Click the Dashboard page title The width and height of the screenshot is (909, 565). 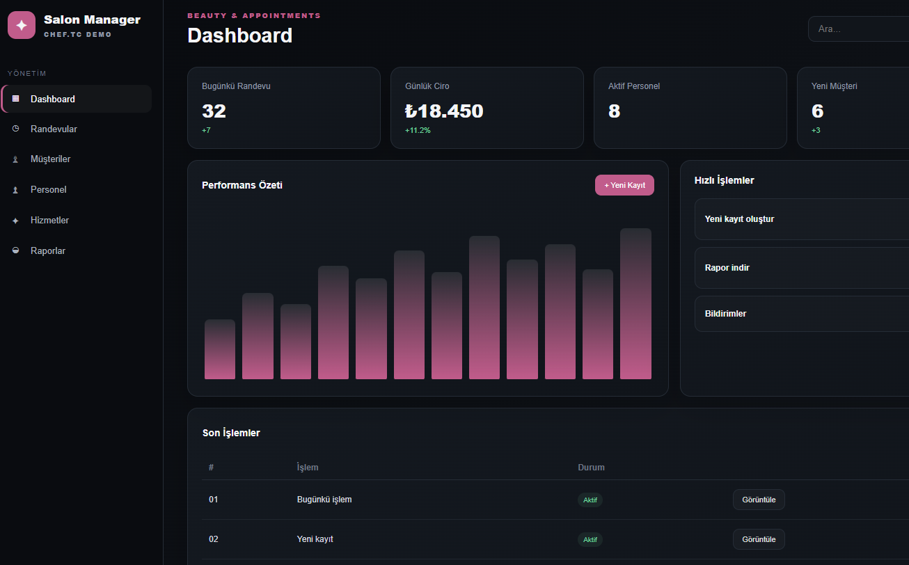coord(240,35)
